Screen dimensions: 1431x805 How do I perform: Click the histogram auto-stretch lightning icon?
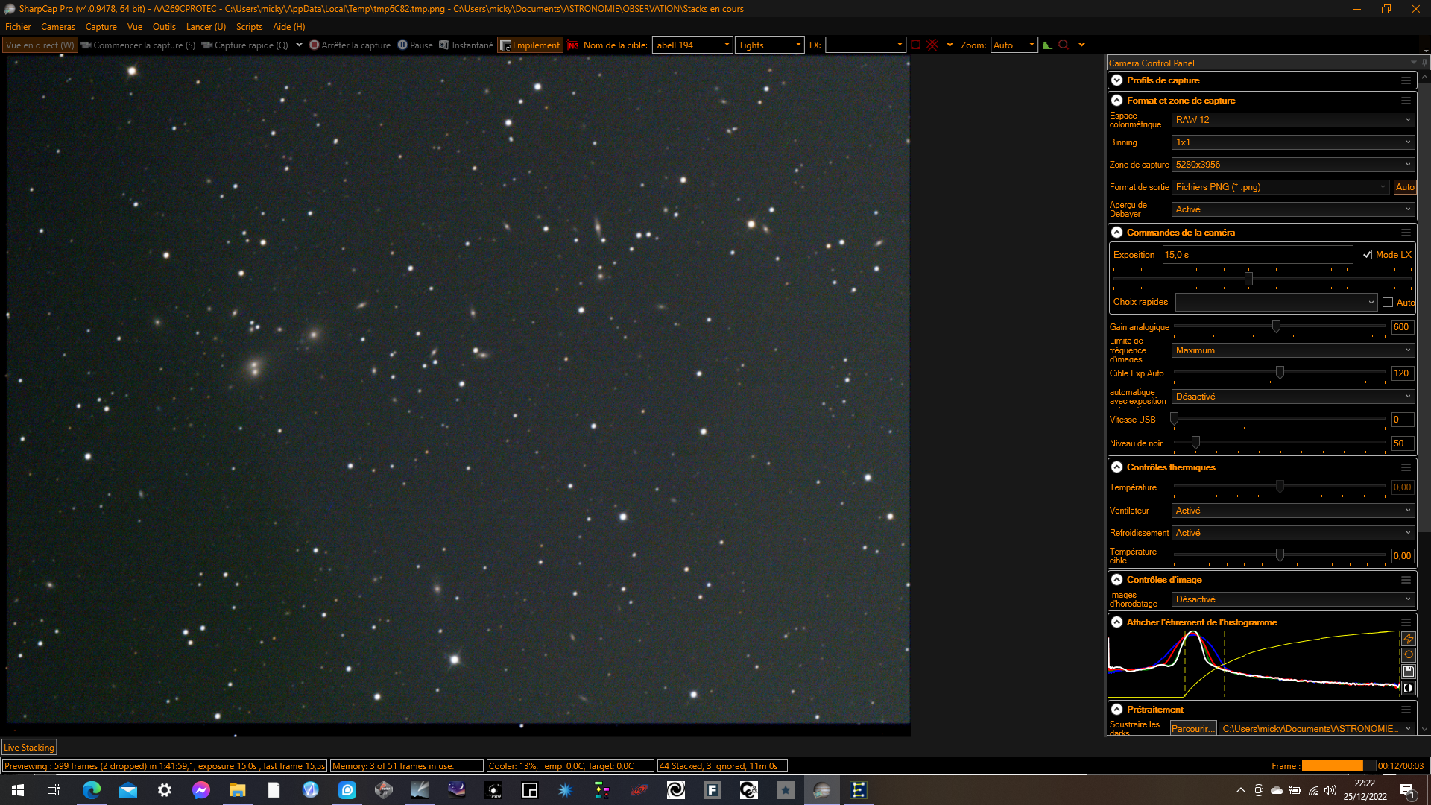coord(1408,639)
